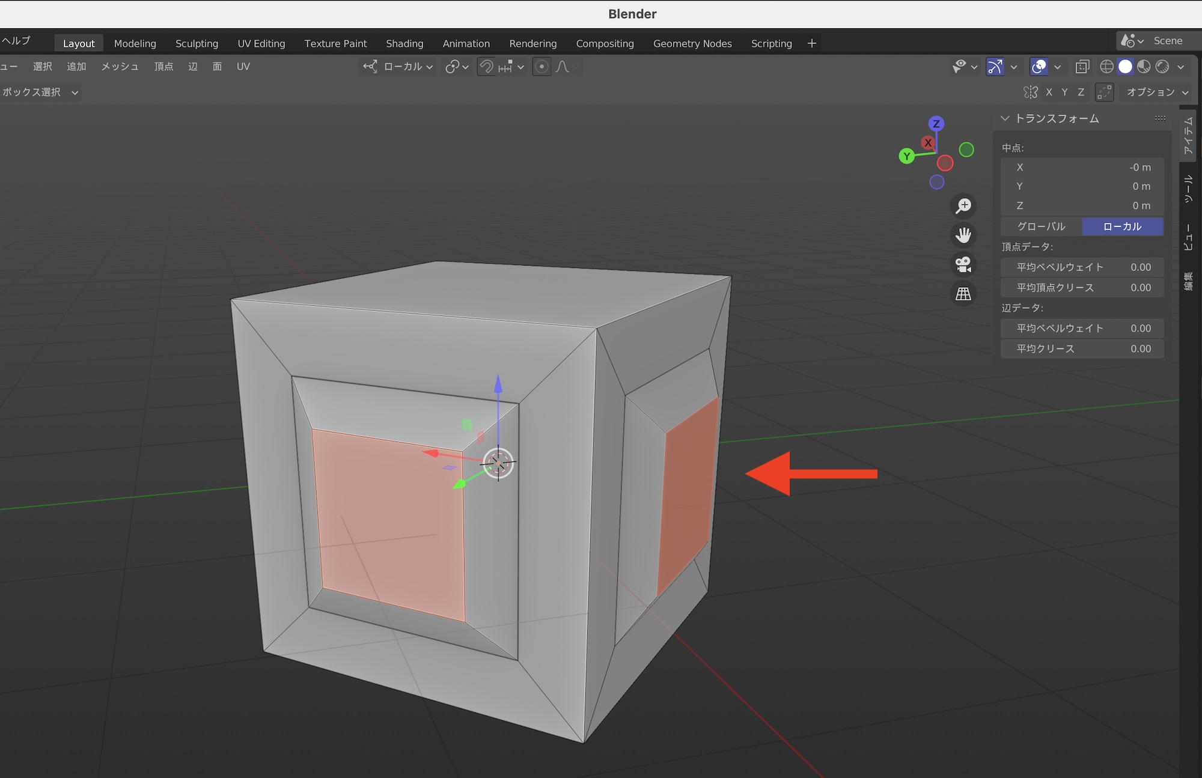Image resolution: width=1202 pixels, height=778 pixels.
Task: Toggle proportional editing circle
Action: (x=542, y=67)
